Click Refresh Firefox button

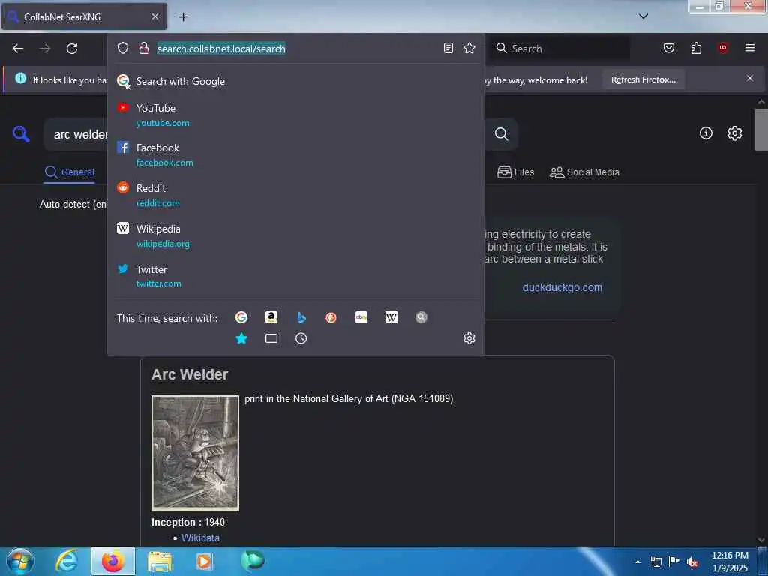tap(643, 79)
